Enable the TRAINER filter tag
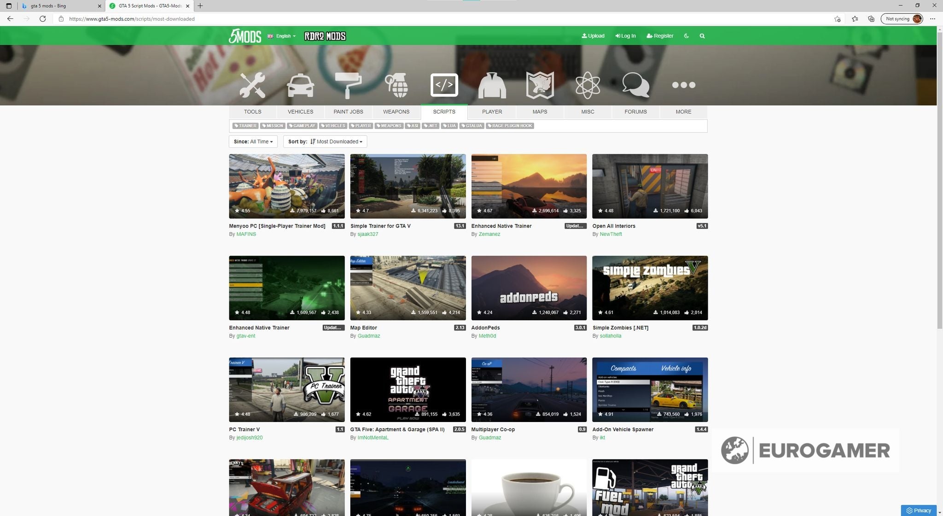 pyautogui.click(x=245, y=126)
